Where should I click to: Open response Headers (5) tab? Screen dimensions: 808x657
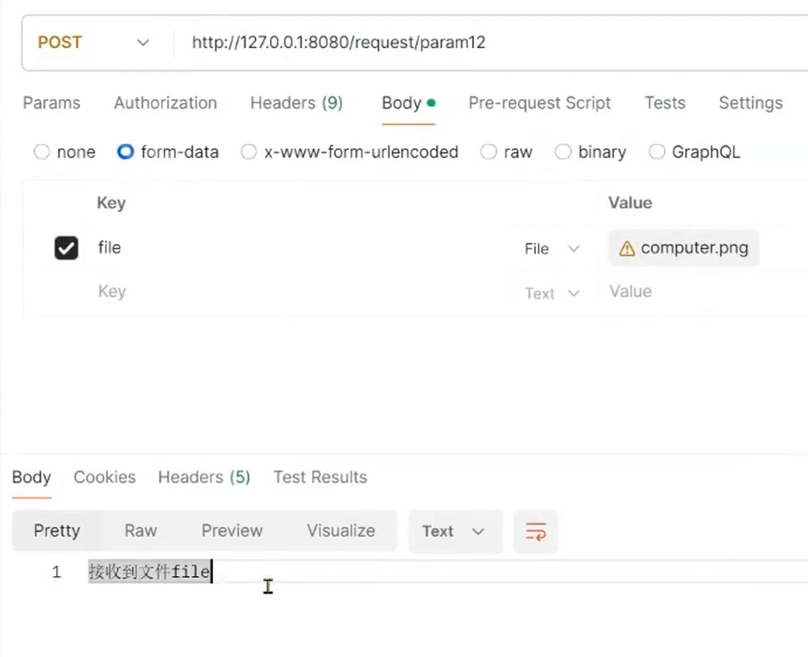(x=204, y=477)
